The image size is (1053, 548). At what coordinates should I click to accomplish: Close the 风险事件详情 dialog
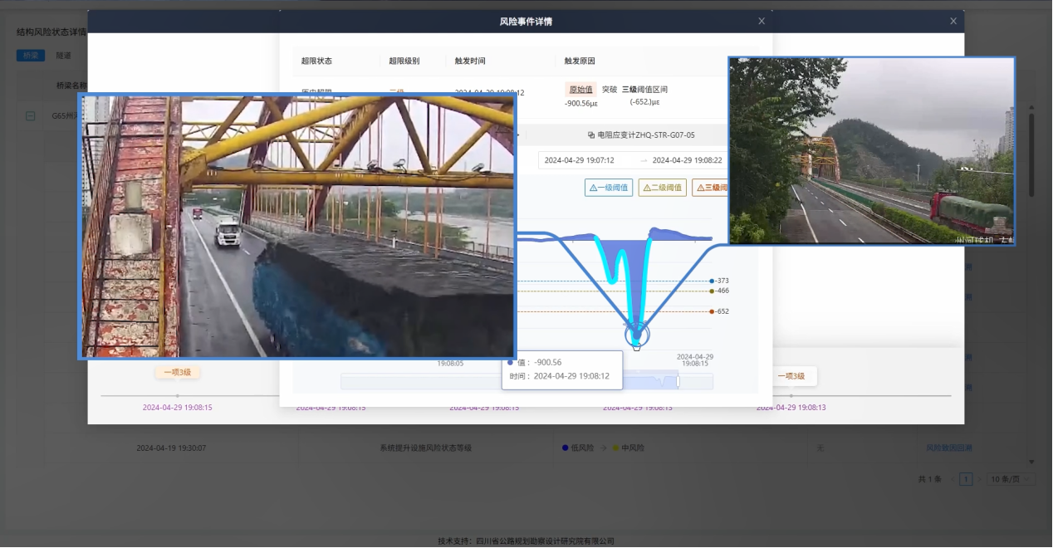[x=762, y=22]
